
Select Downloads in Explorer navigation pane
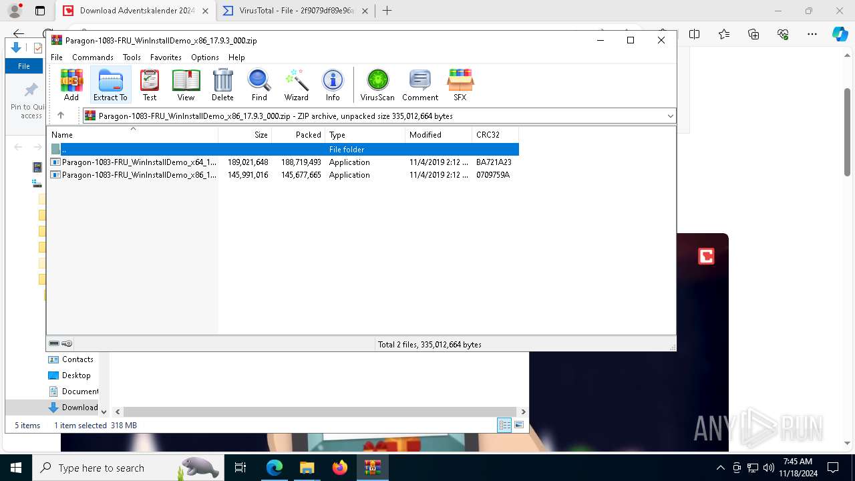pyautogui.click(x=73, y=408)
